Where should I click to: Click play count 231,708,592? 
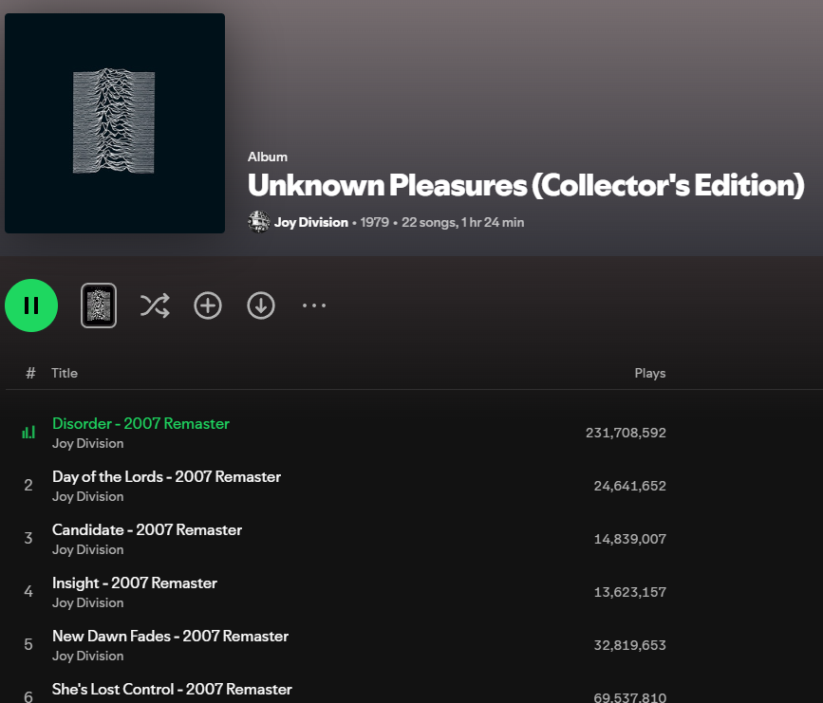(x=626, y=433)
